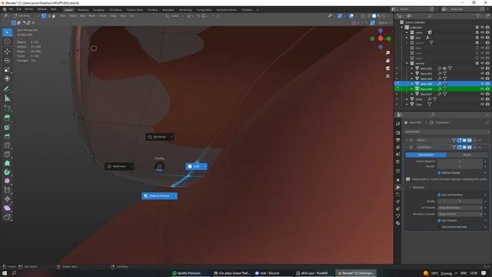
Task: Toggle the Use Limit Surface checkbox
Action: (439, 195)
